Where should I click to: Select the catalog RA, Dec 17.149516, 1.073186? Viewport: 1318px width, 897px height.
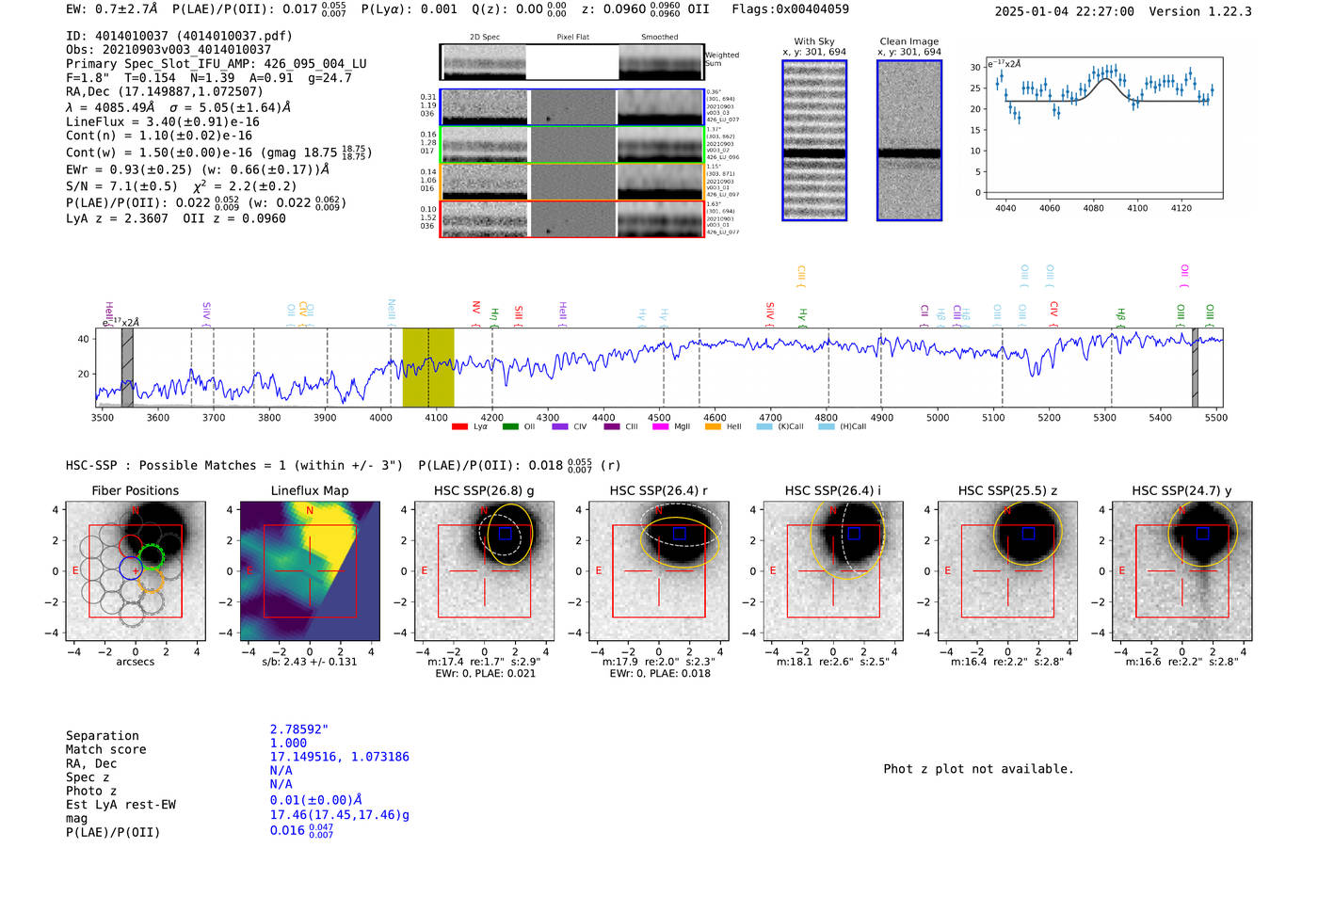[340, 757]
